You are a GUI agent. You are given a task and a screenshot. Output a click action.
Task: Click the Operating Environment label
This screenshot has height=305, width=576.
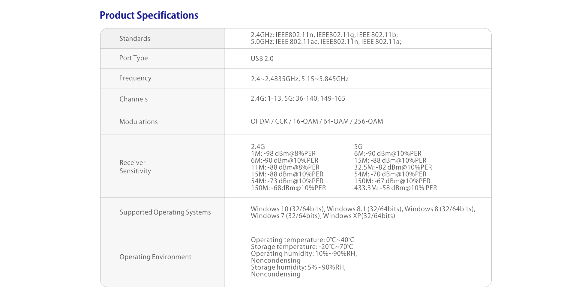tap(155, 257)
